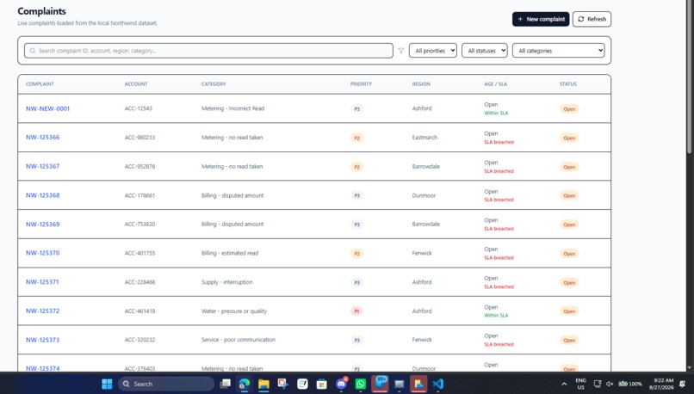
Task: Click account ACC-461418 cell
Action: coord(139,311)
